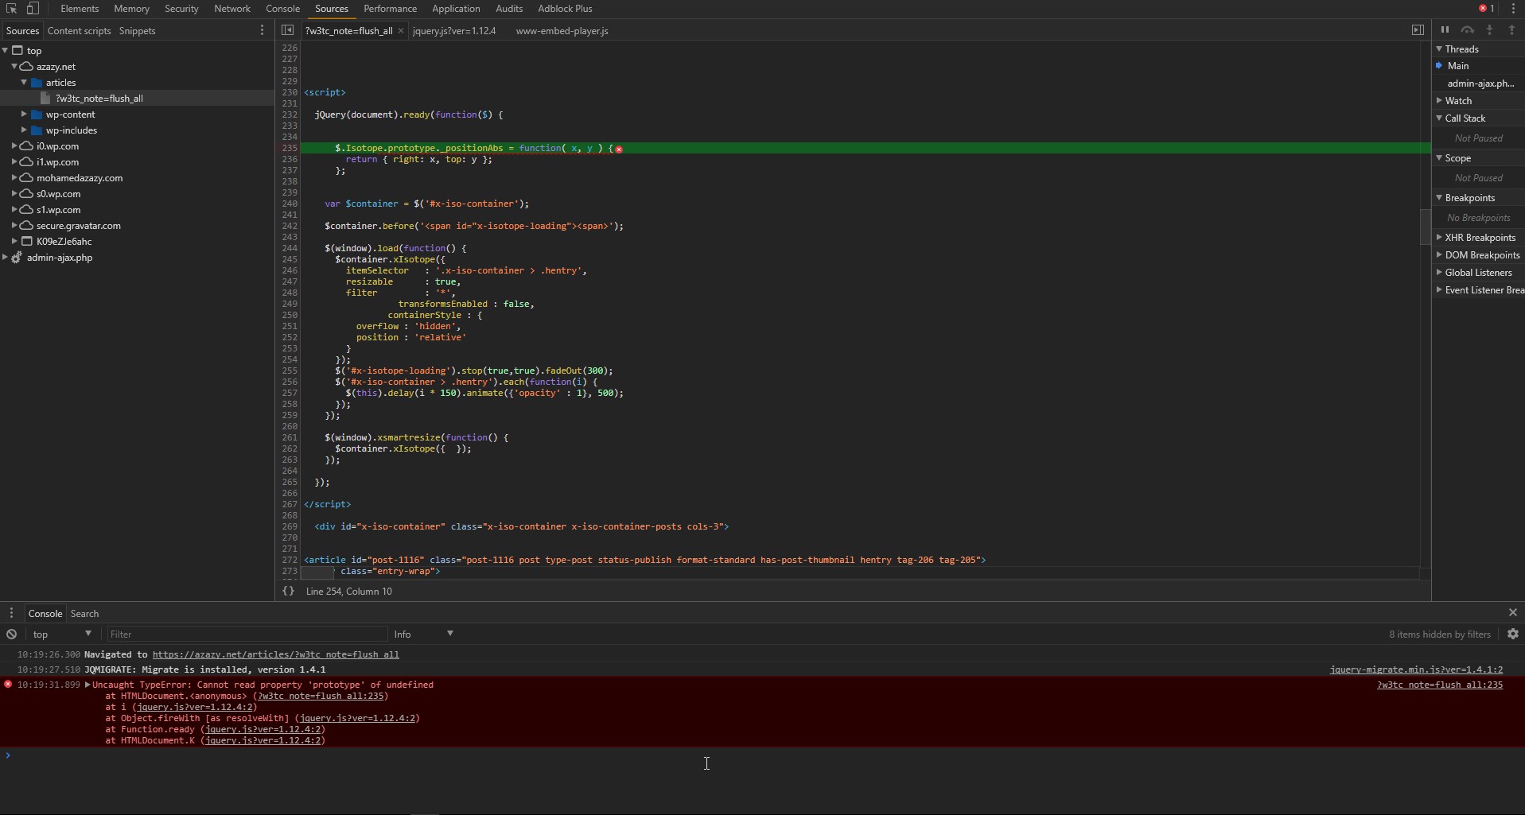1525x815 pixels.
Task: Click the red error count indicator
Action: pos(1486,9)
